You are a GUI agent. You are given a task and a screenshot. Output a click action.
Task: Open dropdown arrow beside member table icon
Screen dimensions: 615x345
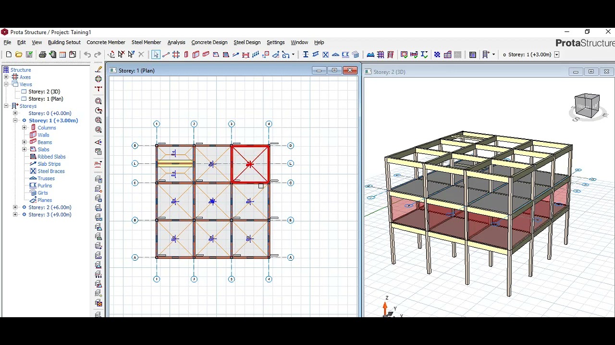(493, 55)
